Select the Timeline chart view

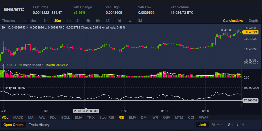coord(9,21)
